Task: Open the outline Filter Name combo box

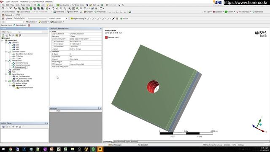Action: [x=13, y=32]
